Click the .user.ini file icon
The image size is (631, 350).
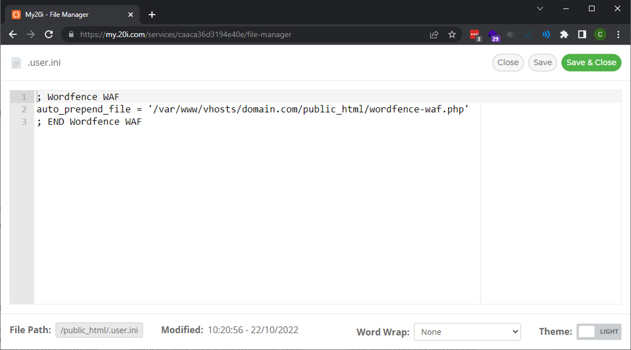(x=16, y=63)
